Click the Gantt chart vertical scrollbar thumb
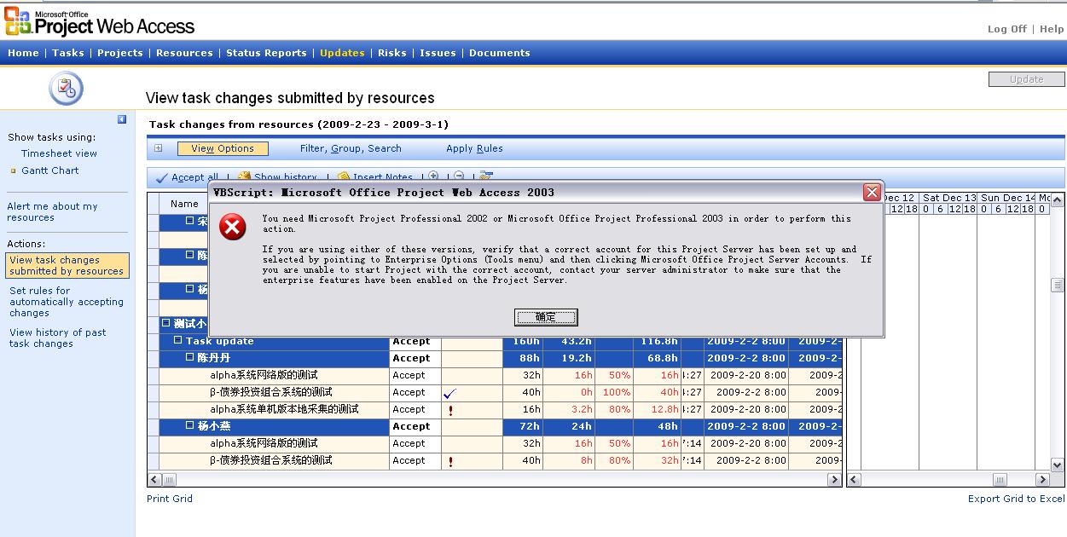This screenshot has width=1067, height=537. tap(1058, 286)
